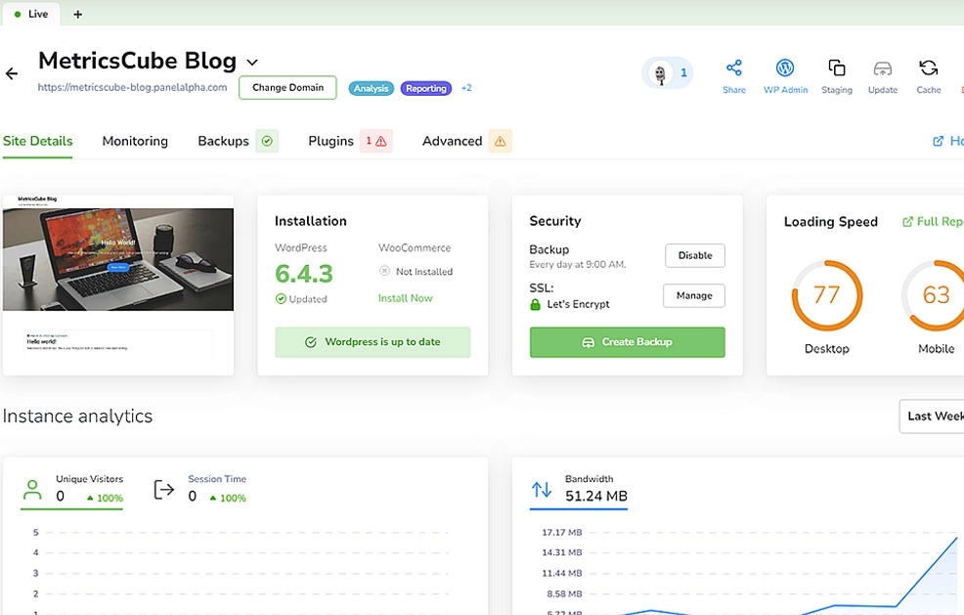This screenshot has width=964, height=615.
Task: Click the Create Backup button
Action: point(627,342)
